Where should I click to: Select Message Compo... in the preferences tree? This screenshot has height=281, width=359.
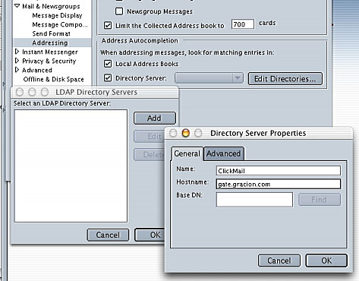[x=60, y=24]
